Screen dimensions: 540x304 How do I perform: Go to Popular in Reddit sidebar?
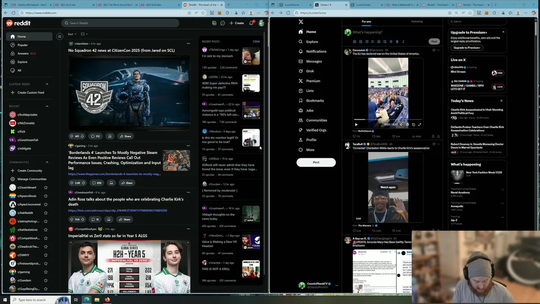point(30,45)
